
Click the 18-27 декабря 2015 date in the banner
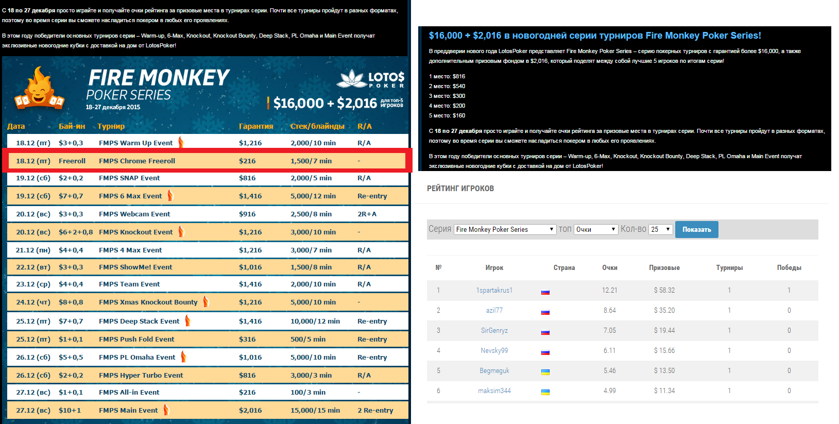coord(113,107)
